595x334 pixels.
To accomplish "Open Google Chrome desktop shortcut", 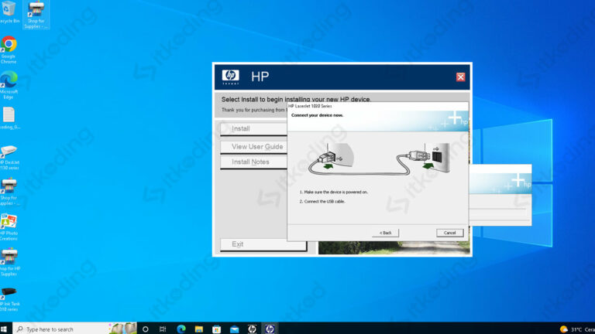I will (x=9, y=49).
